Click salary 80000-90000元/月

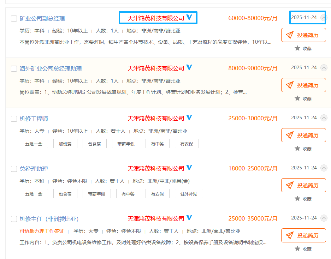tap(253, 68)
